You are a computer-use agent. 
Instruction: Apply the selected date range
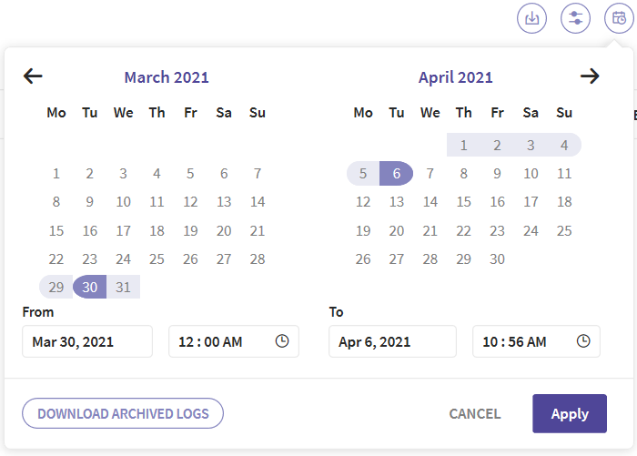tap(570, 414)
